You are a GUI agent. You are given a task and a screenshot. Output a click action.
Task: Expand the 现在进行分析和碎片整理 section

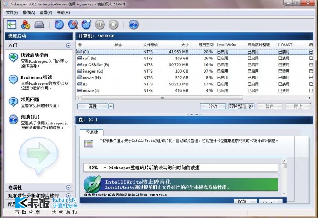[68, 196]
